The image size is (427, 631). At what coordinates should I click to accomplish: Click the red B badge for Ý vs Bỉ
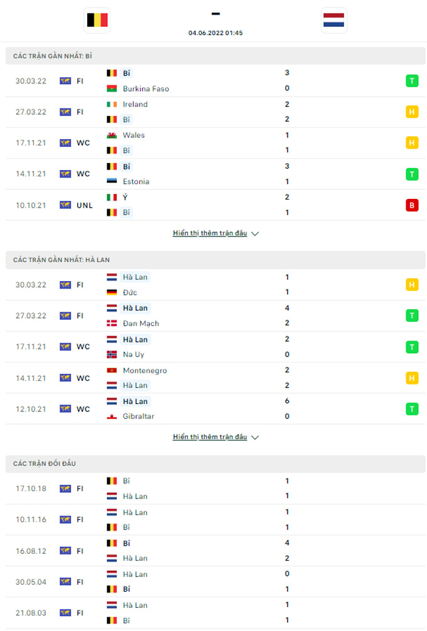tap(412, 205)
